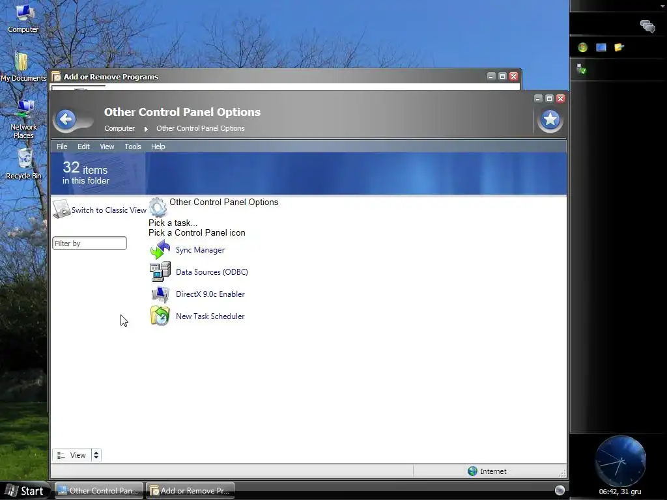
Task: Maximize the Add or Remove Programs window
Action: (x=502, y=76)
